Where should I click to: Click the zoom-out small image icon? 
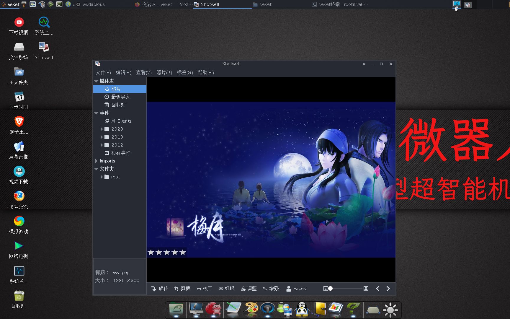coord(326,289)
